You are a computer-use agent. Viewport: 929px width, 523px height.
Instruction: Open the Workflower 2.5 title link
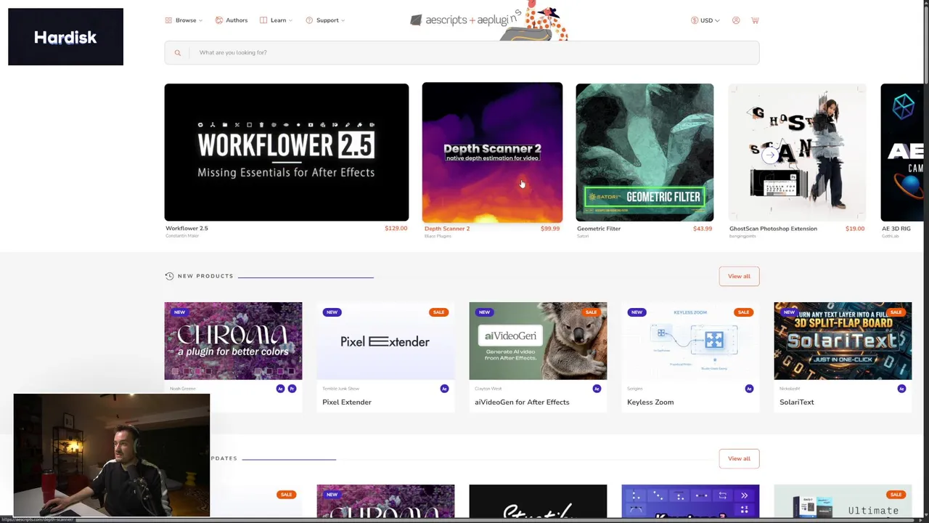(187, 228)
